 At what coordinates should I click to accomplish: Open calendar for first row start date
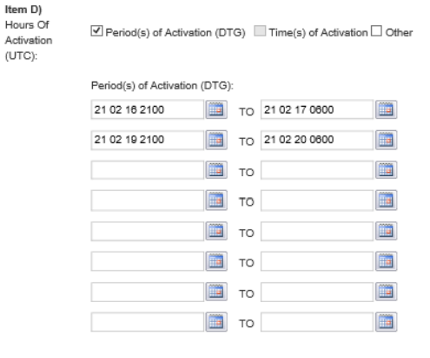[216, 110]
